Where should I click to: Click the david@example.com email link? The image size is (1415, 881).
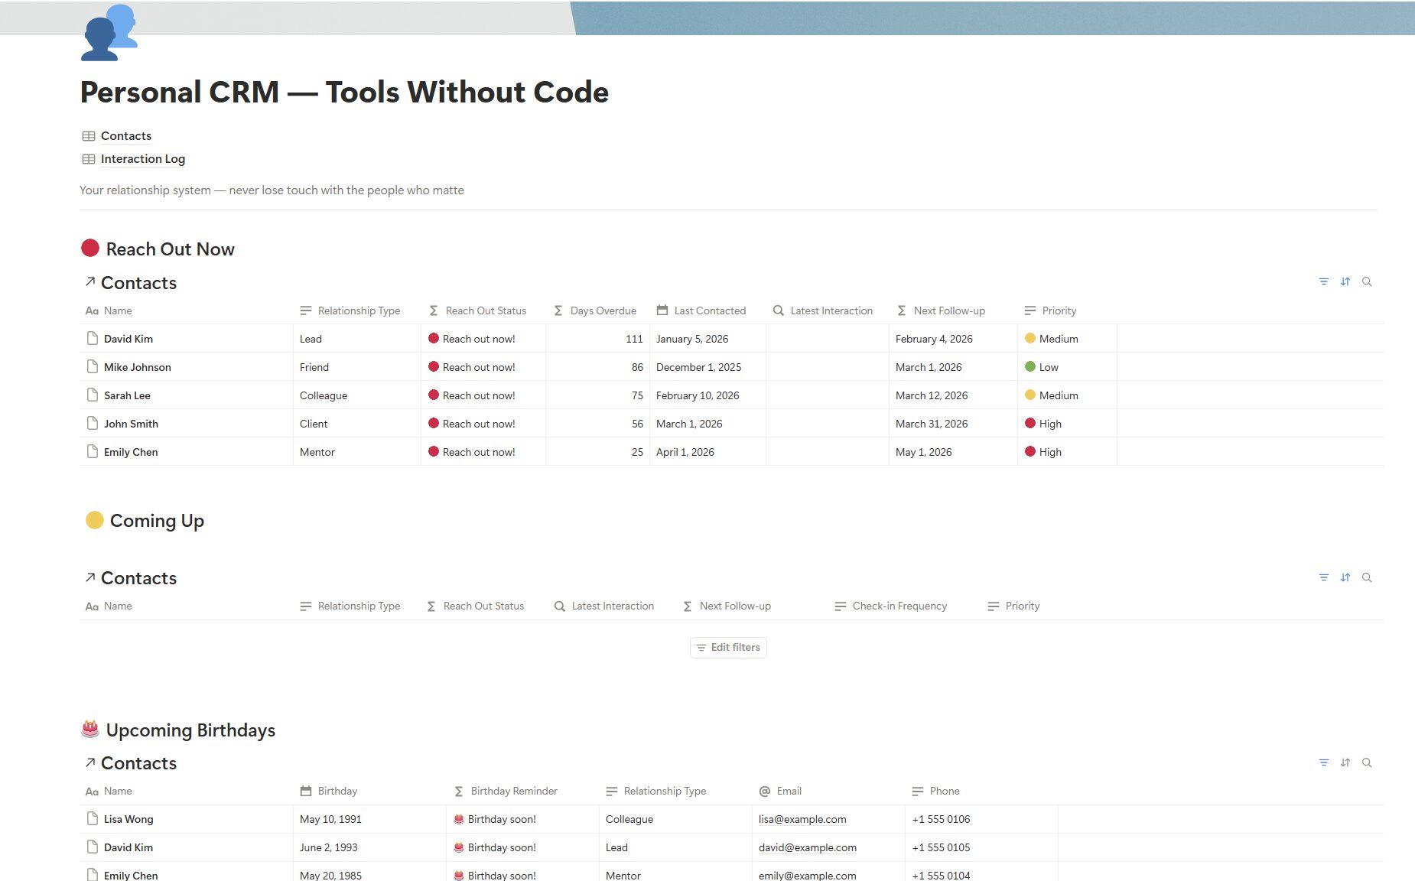click(x=808, y=847)
